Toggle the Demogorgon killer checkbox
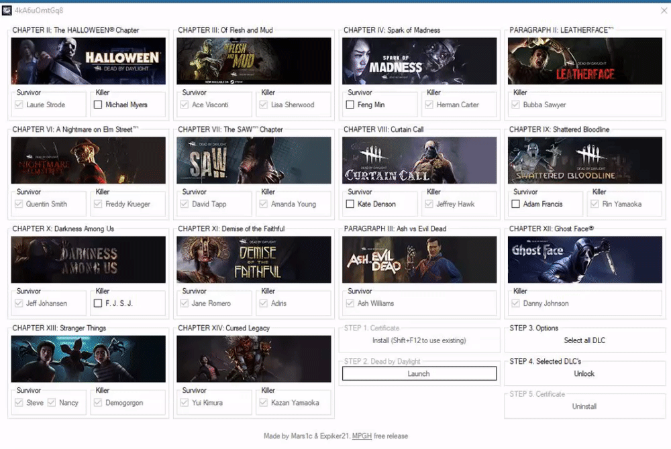This screenshot has width=671, height=449. tap(98, 403)
